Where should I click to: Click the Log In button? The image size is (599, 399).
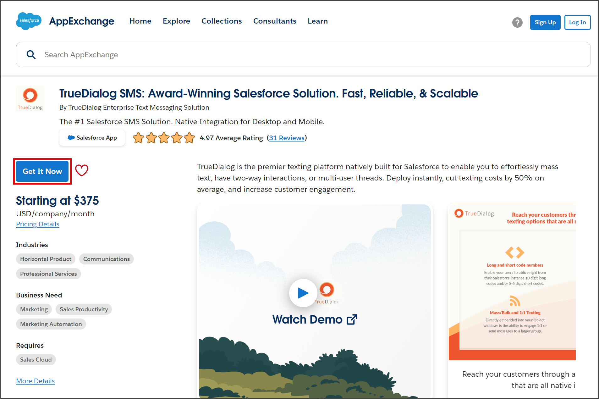tap(577, 22)
